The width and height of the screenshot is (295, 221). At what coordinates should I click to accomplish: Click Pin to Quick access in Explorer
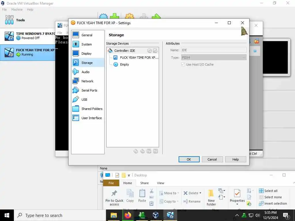(x=114, y=198)
